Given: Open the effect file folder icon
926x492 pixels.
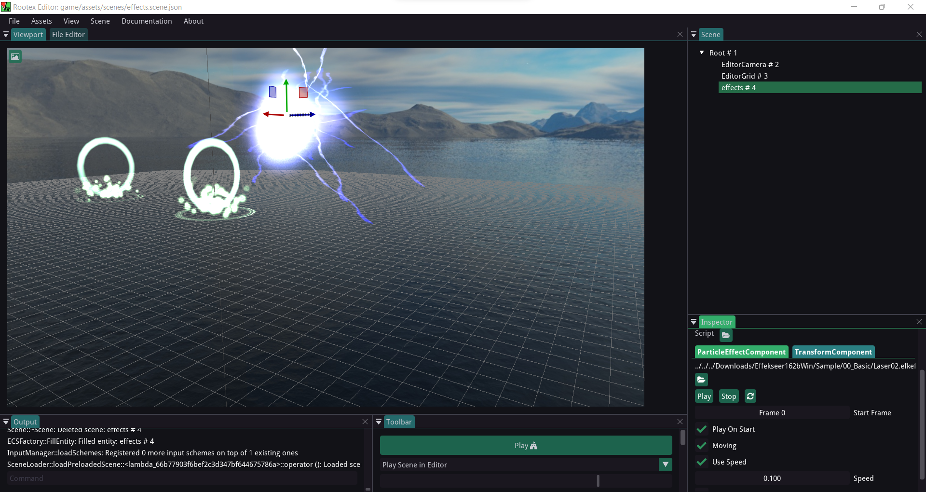Looking at the screenshot, I should (x=701, y=380).
